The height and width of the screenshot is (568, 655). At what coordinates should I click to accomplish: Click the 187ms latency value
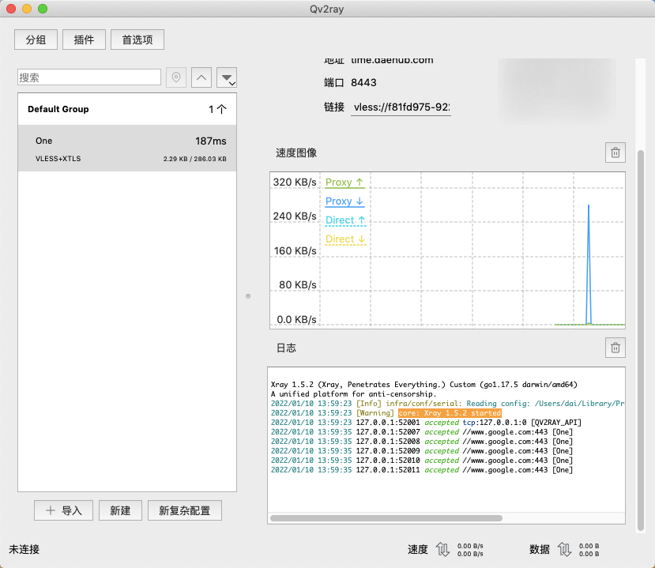(x=210, y=141)
